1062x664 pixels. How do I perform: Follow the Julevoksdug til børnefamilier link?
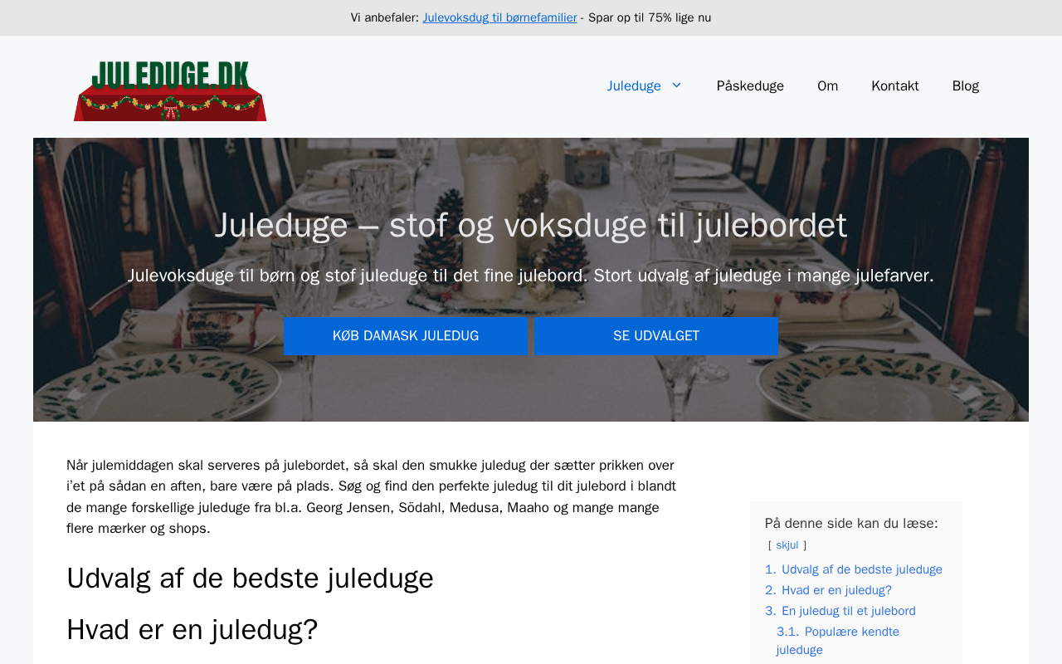point(499,17)
